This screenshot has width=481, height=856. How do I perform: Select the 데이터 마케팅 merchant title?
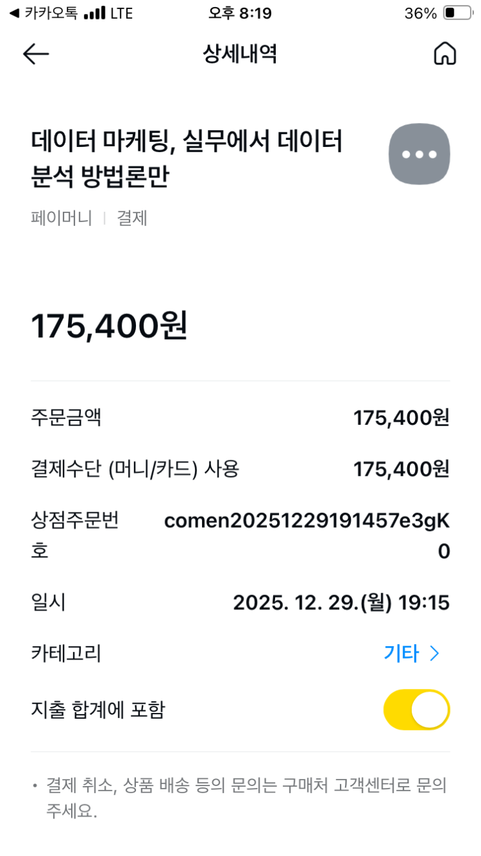pyautogui.click(x=186, y=158)
